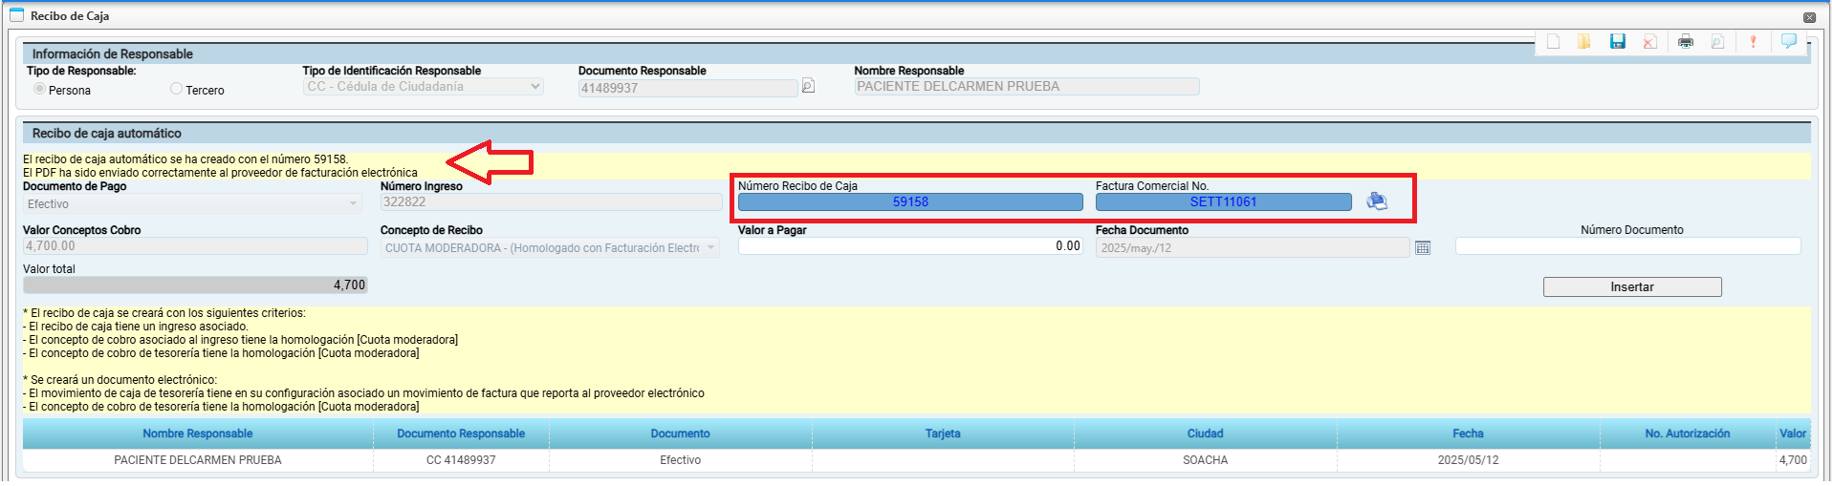This screenshot has height=486, width=1832.
Task: Select the Tercero radio button
Action: tap(176, 89)
